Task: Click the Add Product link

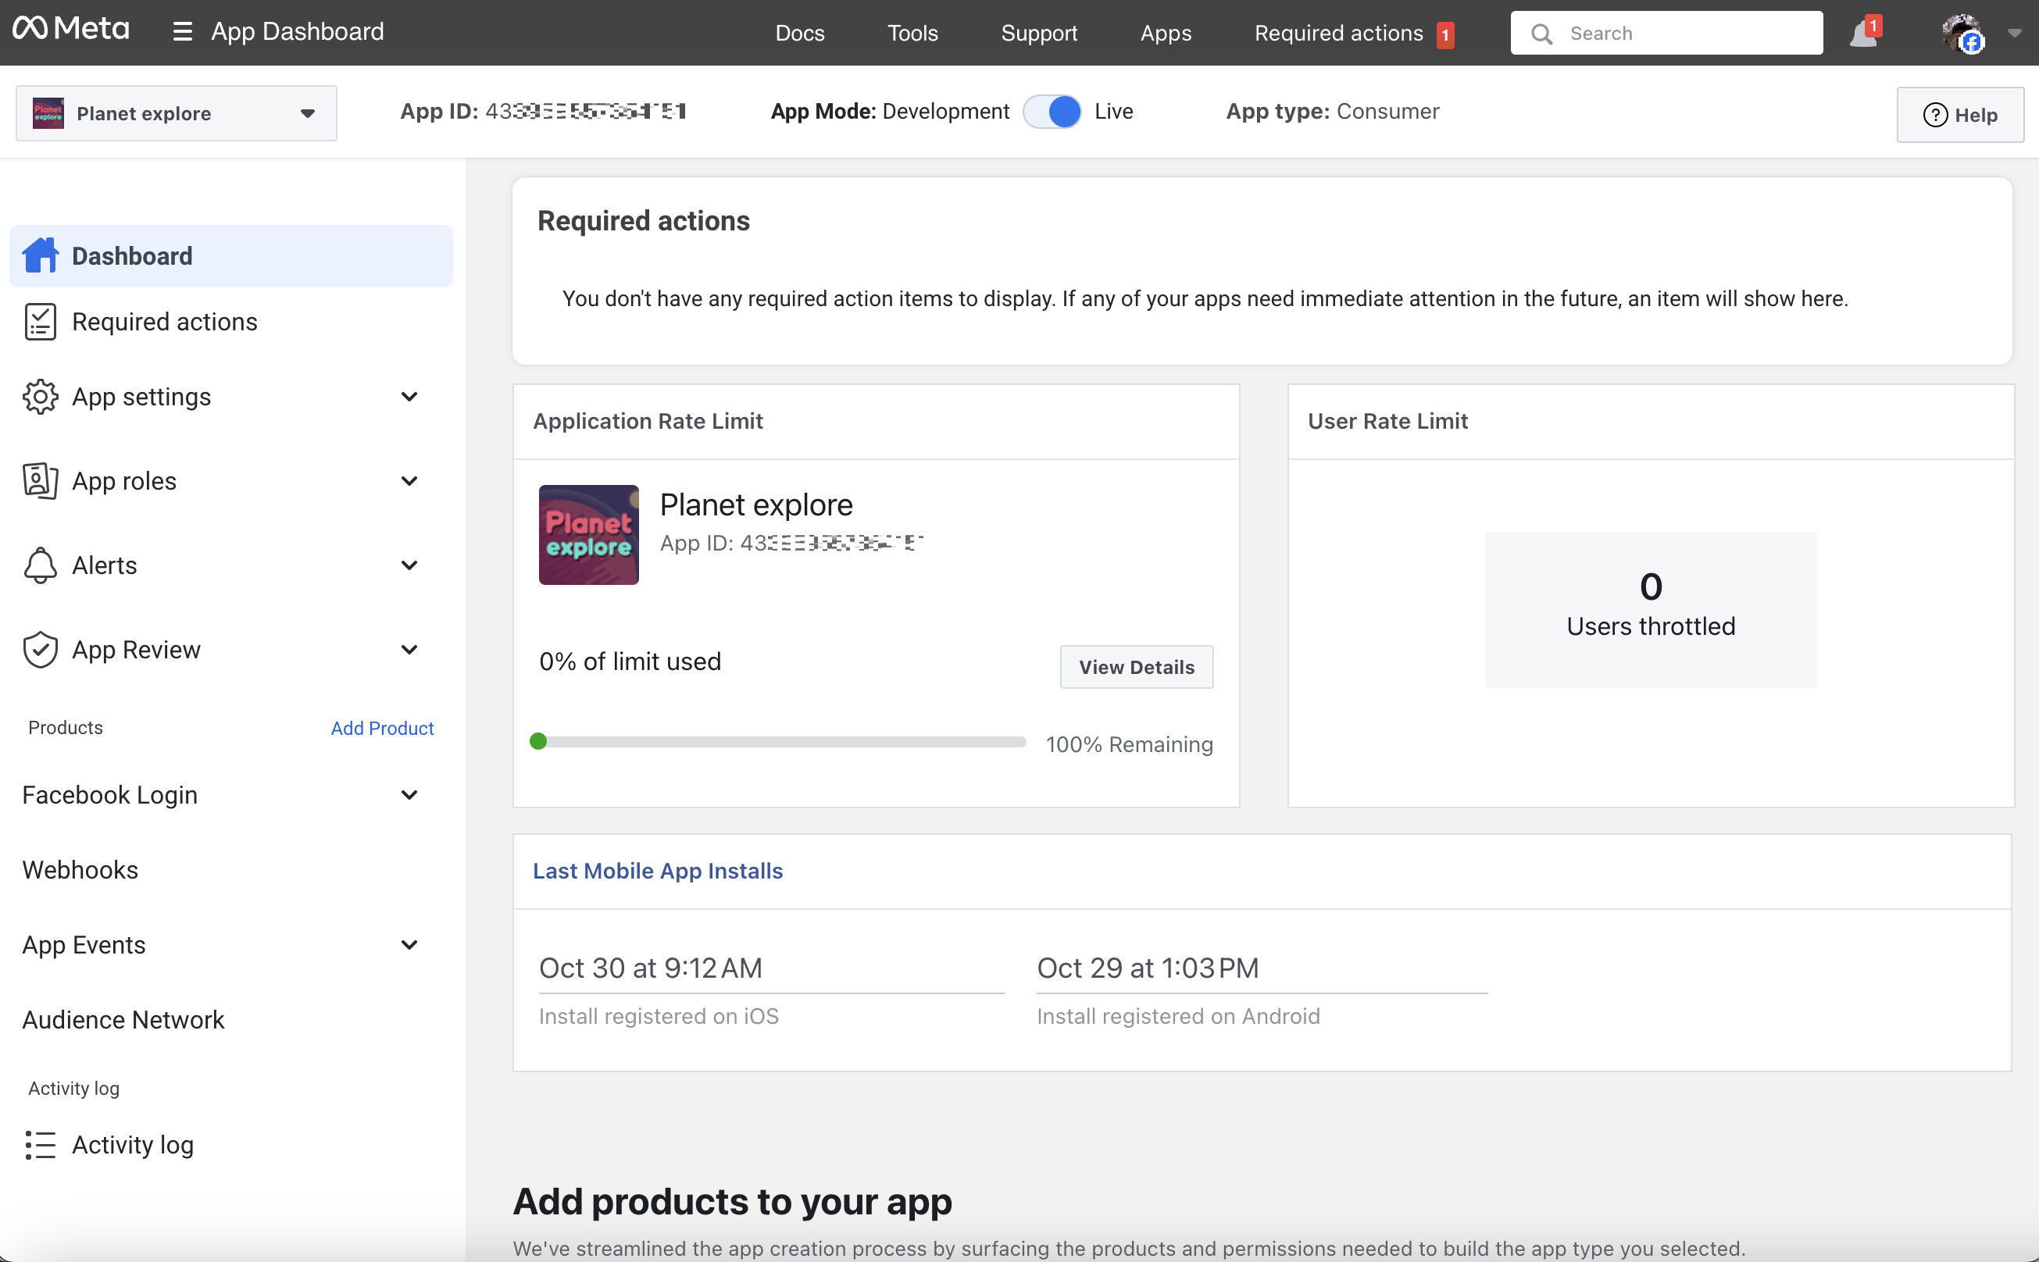Action: pos(381,728)
